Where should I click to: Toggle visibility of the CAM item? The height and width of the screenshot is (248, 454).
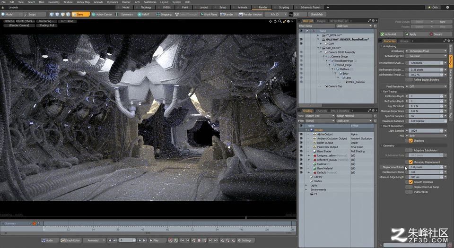(301, 43)
